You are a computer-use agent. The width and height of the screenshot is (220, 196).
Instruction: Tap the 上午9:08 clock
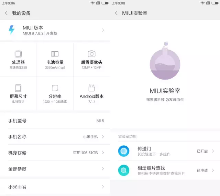coord(118,3)
